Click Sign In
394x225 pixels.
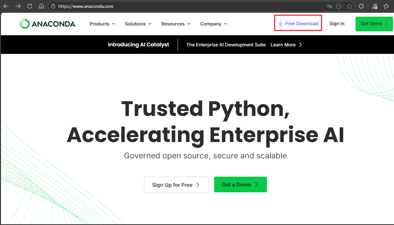[337, 24]
